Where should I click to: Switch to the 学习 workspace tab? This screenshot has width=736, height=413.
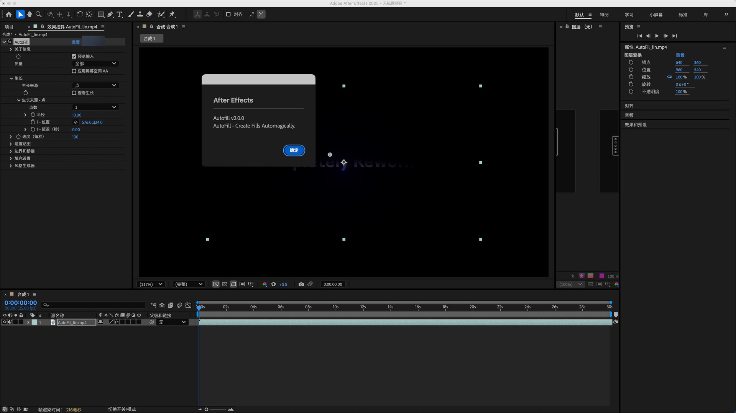[629, 15]
